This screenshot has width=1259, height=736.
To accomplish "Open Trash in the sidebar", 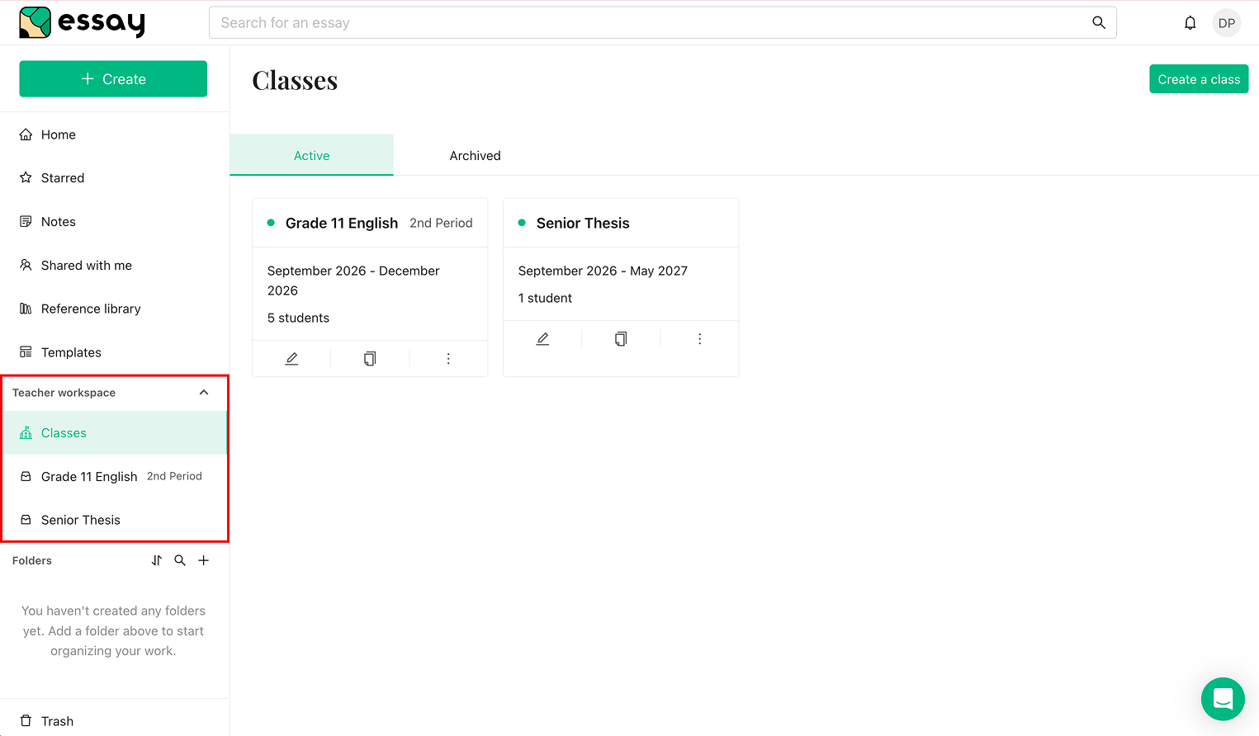I will pos(114,720).
